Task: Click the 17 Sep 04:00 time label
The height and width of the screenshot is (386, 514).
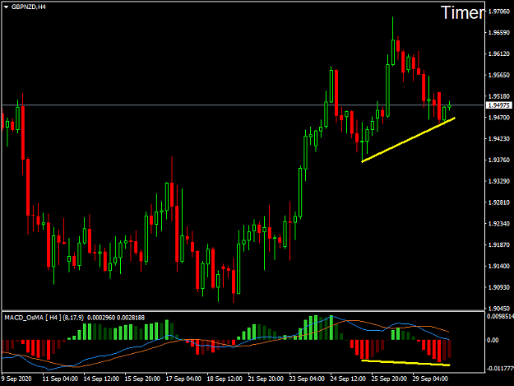Action: click(183, 379)
